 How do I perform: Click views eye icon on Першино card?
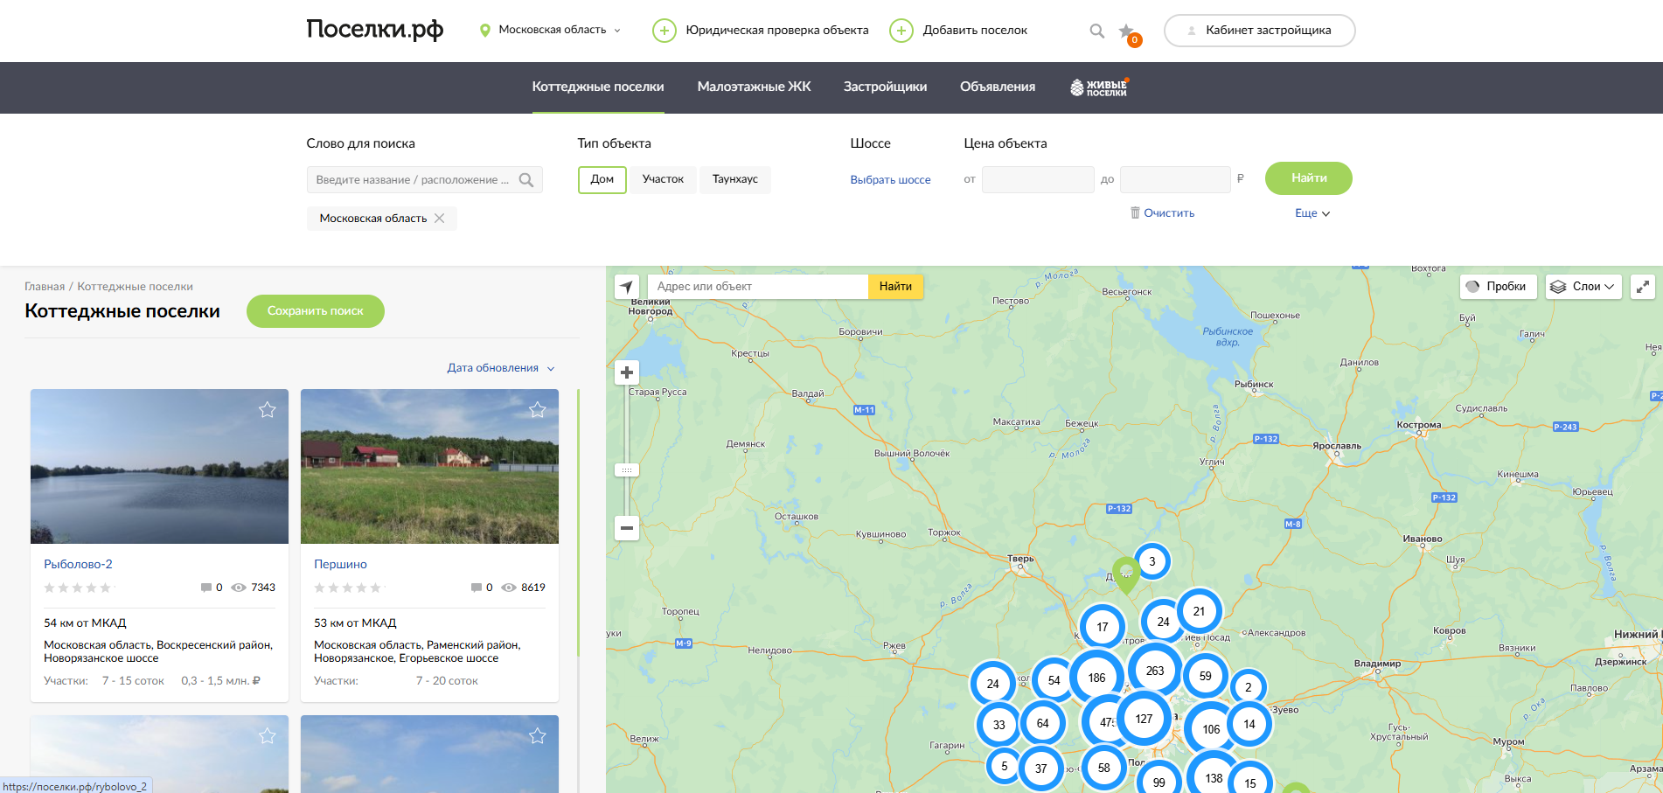click(x=509, y=588)
